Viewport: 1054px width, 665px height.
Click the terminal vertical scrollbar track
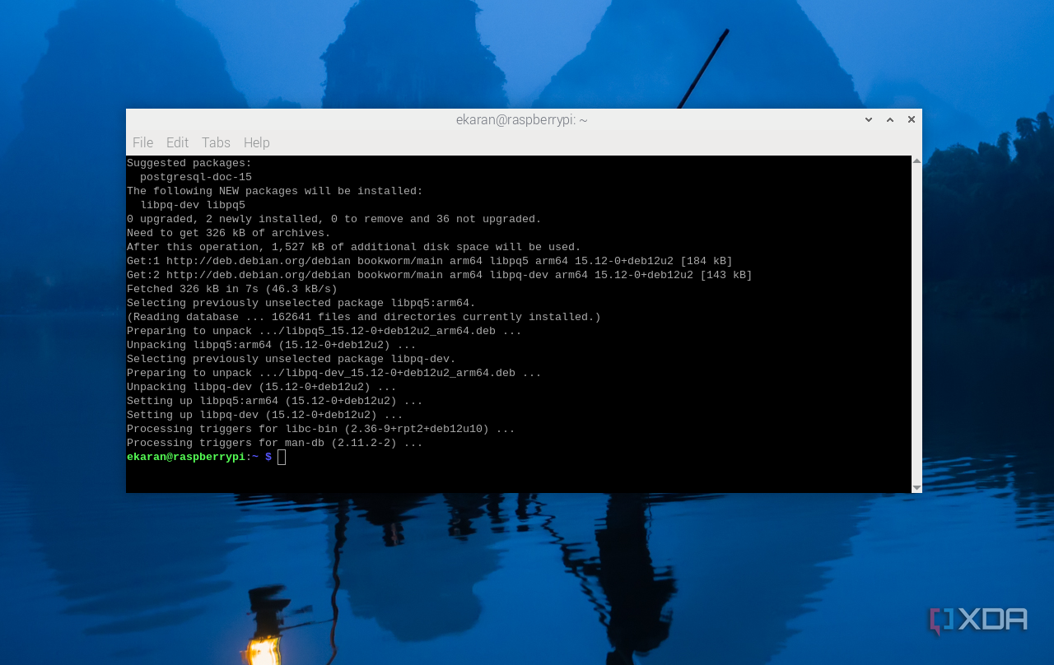[x=916, y=324]
